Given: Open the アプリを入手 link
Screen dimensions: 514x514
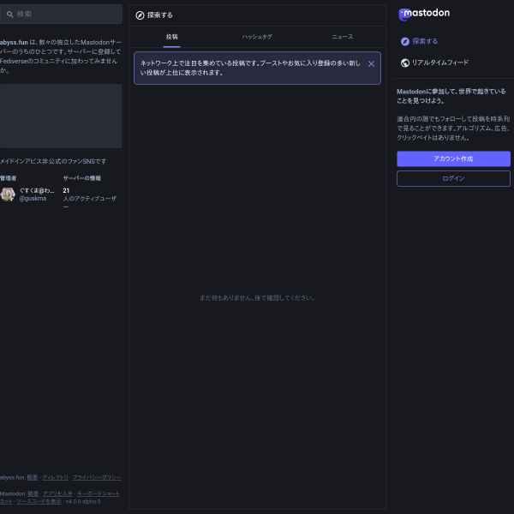Looking at the screenshot, I should [57, 493].
